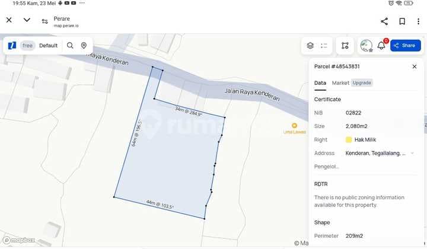Click the map.perare.io URL text
Image resolution: width=427 pixels, height=249 pixels.
pyautogui.click(x=66, y=25)
